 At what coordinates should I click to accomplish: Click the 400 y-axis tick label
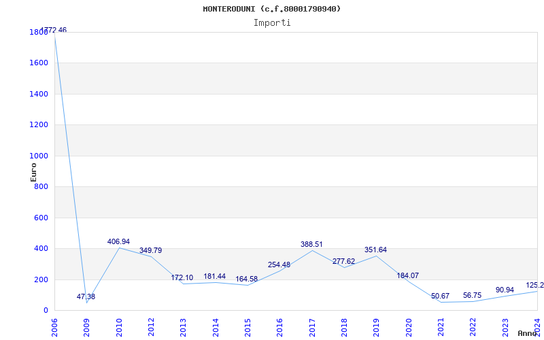[x=41, y=249]
